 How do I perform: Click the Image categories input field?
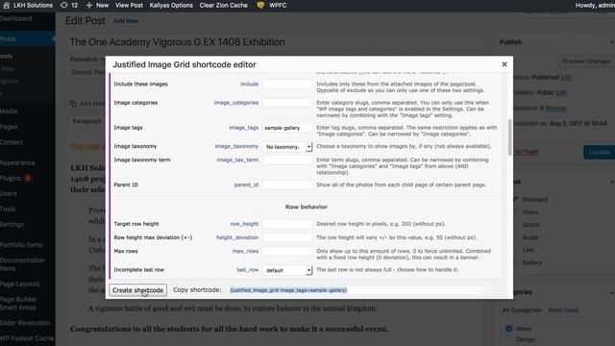pos(287,103)
